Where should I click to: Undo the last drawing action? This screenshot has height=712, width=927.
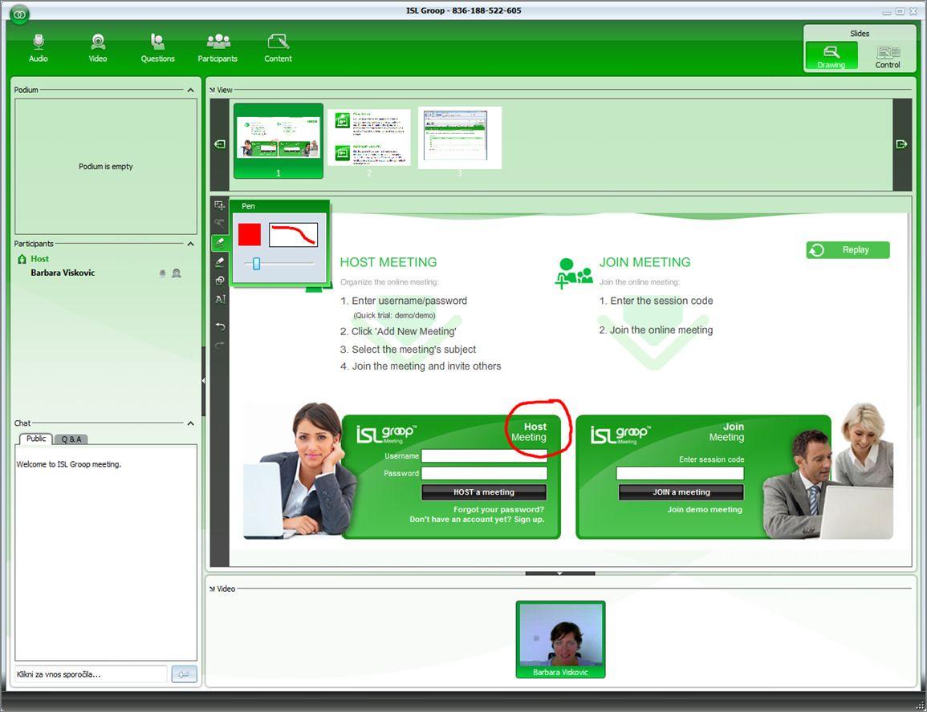coord(220,326)
